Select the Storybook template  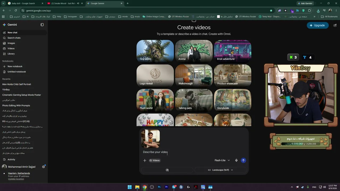[232, 100]
